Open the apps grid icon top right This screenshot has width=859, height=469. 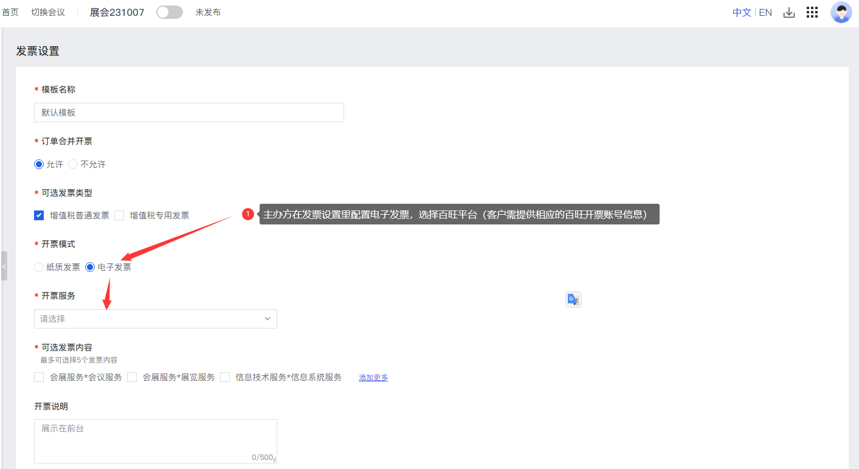[x=812, y=12]
